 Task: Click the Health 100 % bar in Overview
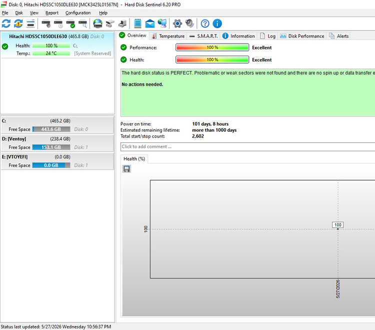[x=212, y=60]
